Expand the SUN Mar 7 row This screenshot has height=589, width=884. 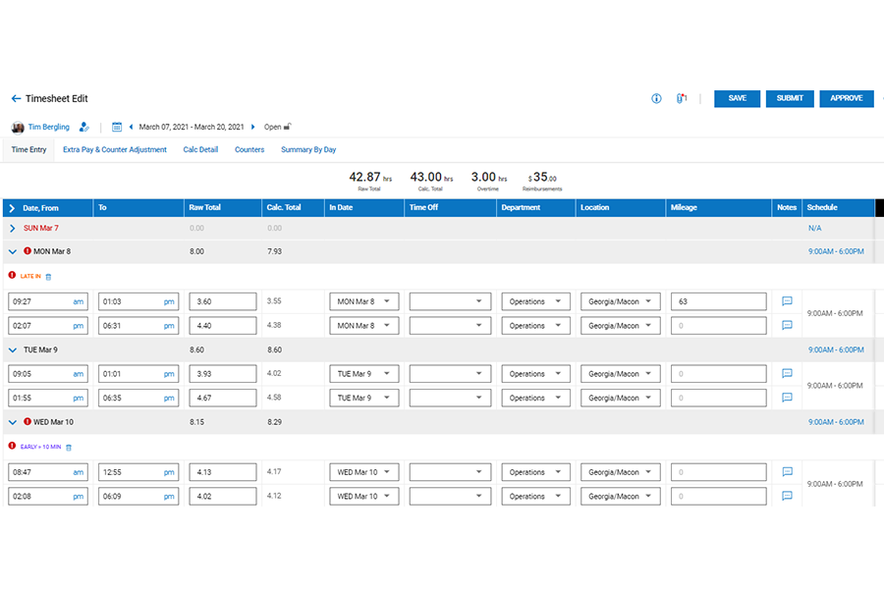pyautogui.click(x=13, y=229)
